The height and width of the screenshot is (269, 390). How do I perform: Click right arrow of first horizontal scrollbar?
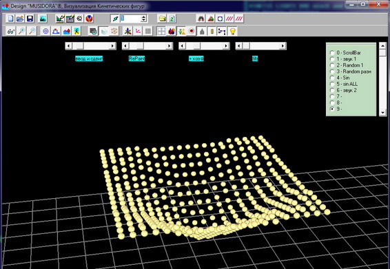point(112,46)
